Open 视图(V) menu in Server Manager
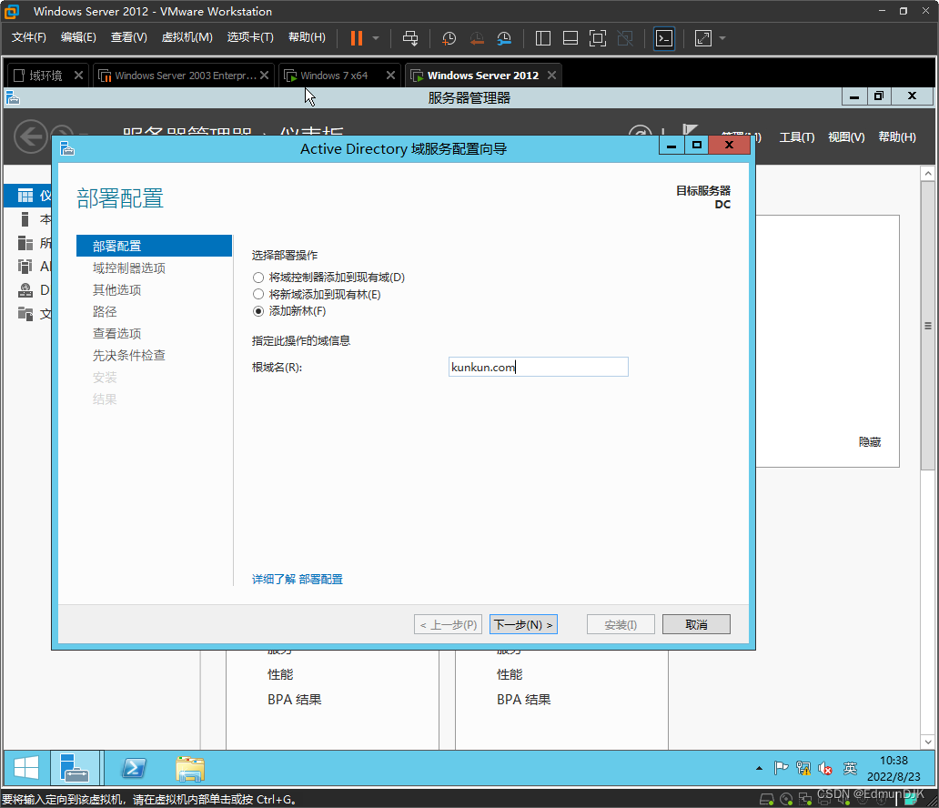Screen dimensions: 939x808 click(846, 137)
